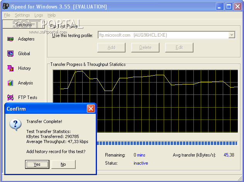Click 'Transfer Complete!' text in dialog
The width and height of the screenshot is (244, 182).
pyautogui.click(x=44, y=121)
